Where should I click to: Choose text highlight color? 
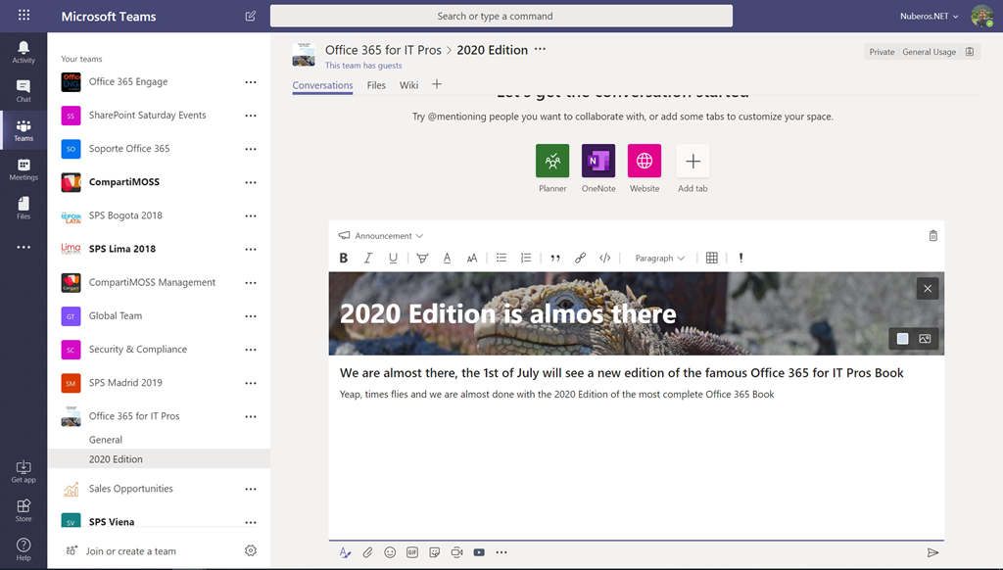pos(422,258)
